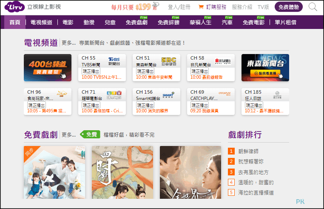Click the 每月只要 $199 promo banner
This screenshot has height=209, width=324.
click(x=135, y=7)
